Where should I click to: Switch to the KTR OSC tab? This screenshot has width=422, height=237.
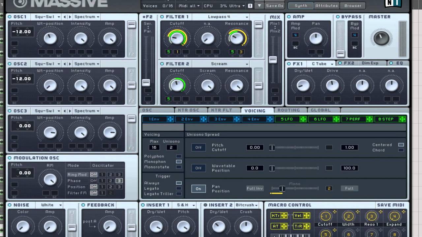pyautogui.click(x=191, y=110)
